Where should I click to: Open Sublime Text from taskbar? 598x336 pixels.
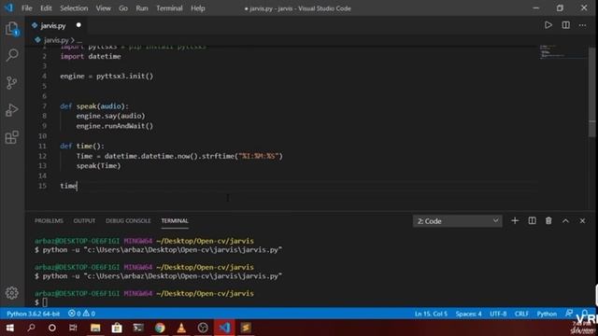coord(246,328)
